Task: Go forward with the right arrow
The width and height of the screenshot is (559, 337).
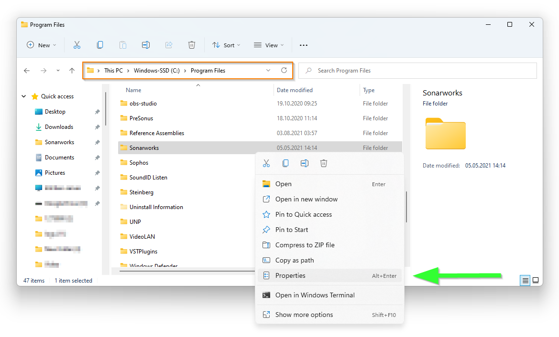Action: pyautogui.click(x=44, y=71)
